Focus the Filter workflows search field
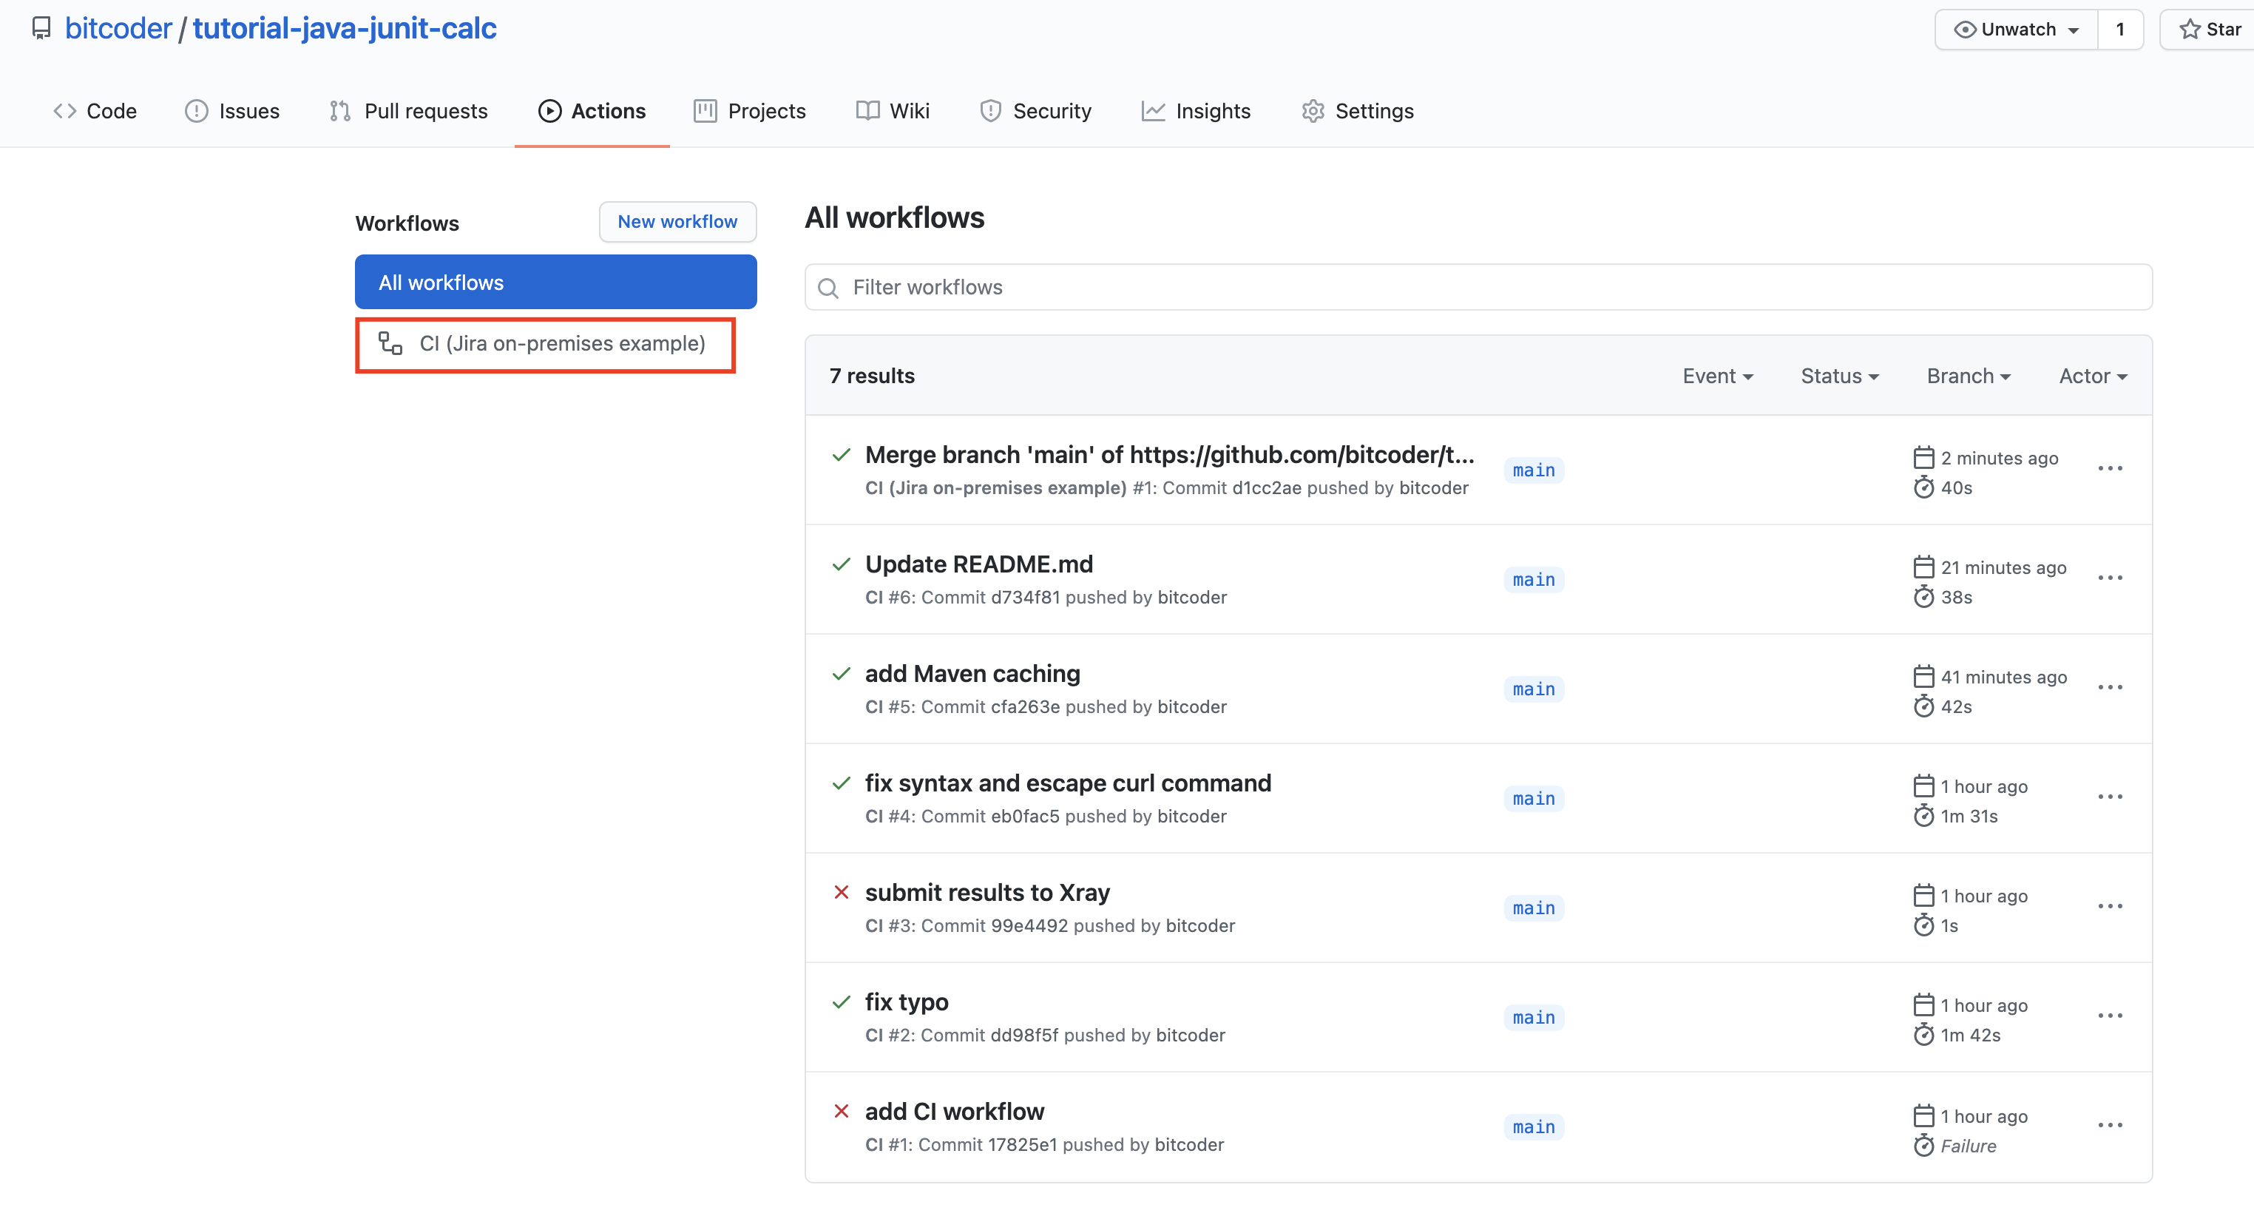Screen dimensions: 2254x1216 [x=1478, y=287]
